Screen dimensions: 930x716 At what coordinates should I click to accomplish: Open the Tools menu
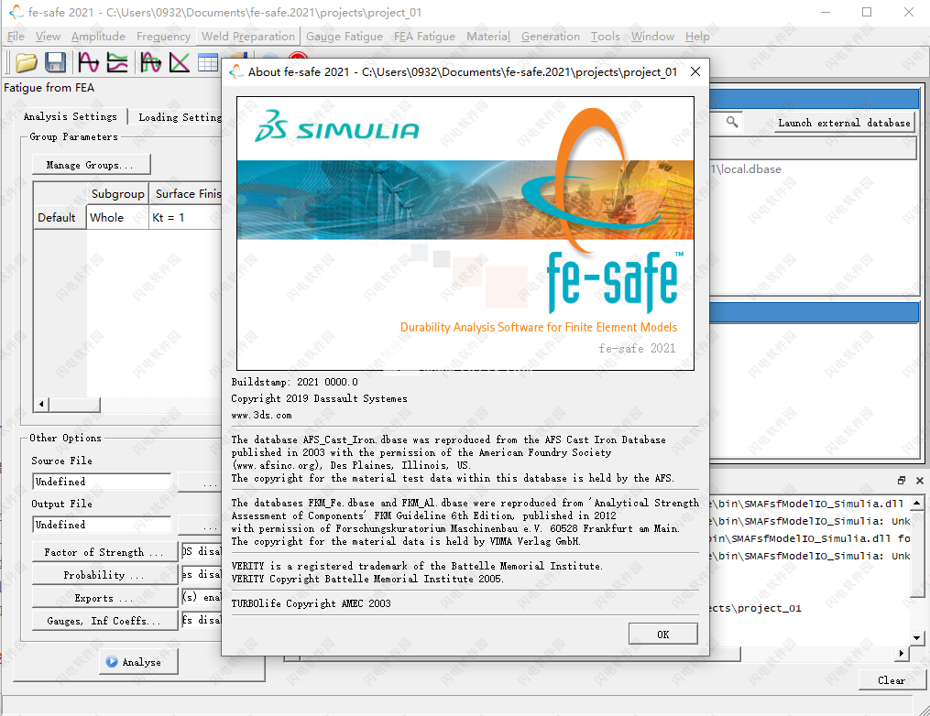pyautogui.click(x=605, y=36)
